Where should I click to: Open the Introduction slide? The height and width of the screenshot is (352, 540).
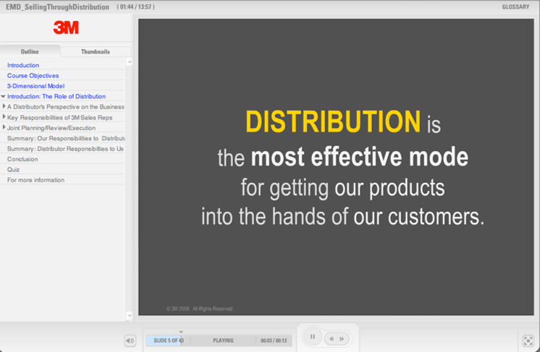(23, 65)
